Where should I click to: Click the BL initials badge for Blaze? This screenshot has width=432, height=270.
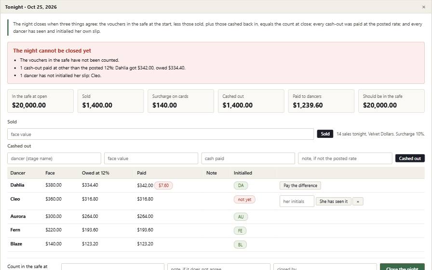click(x=240, y=244)
